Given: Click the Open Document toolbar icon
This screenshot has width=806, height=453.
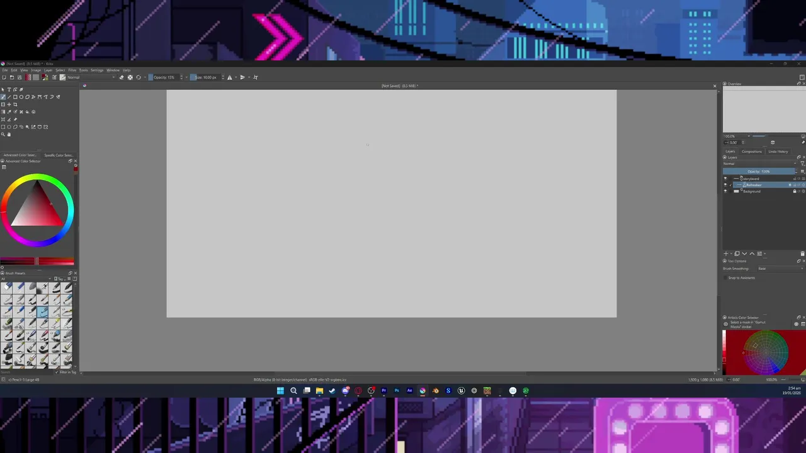Looking at the screenshot, I should 12,77.
